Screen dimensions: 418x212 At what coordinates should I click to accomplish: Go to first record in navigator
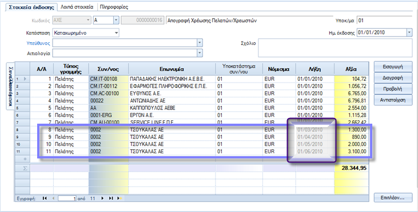click(45, 198)
